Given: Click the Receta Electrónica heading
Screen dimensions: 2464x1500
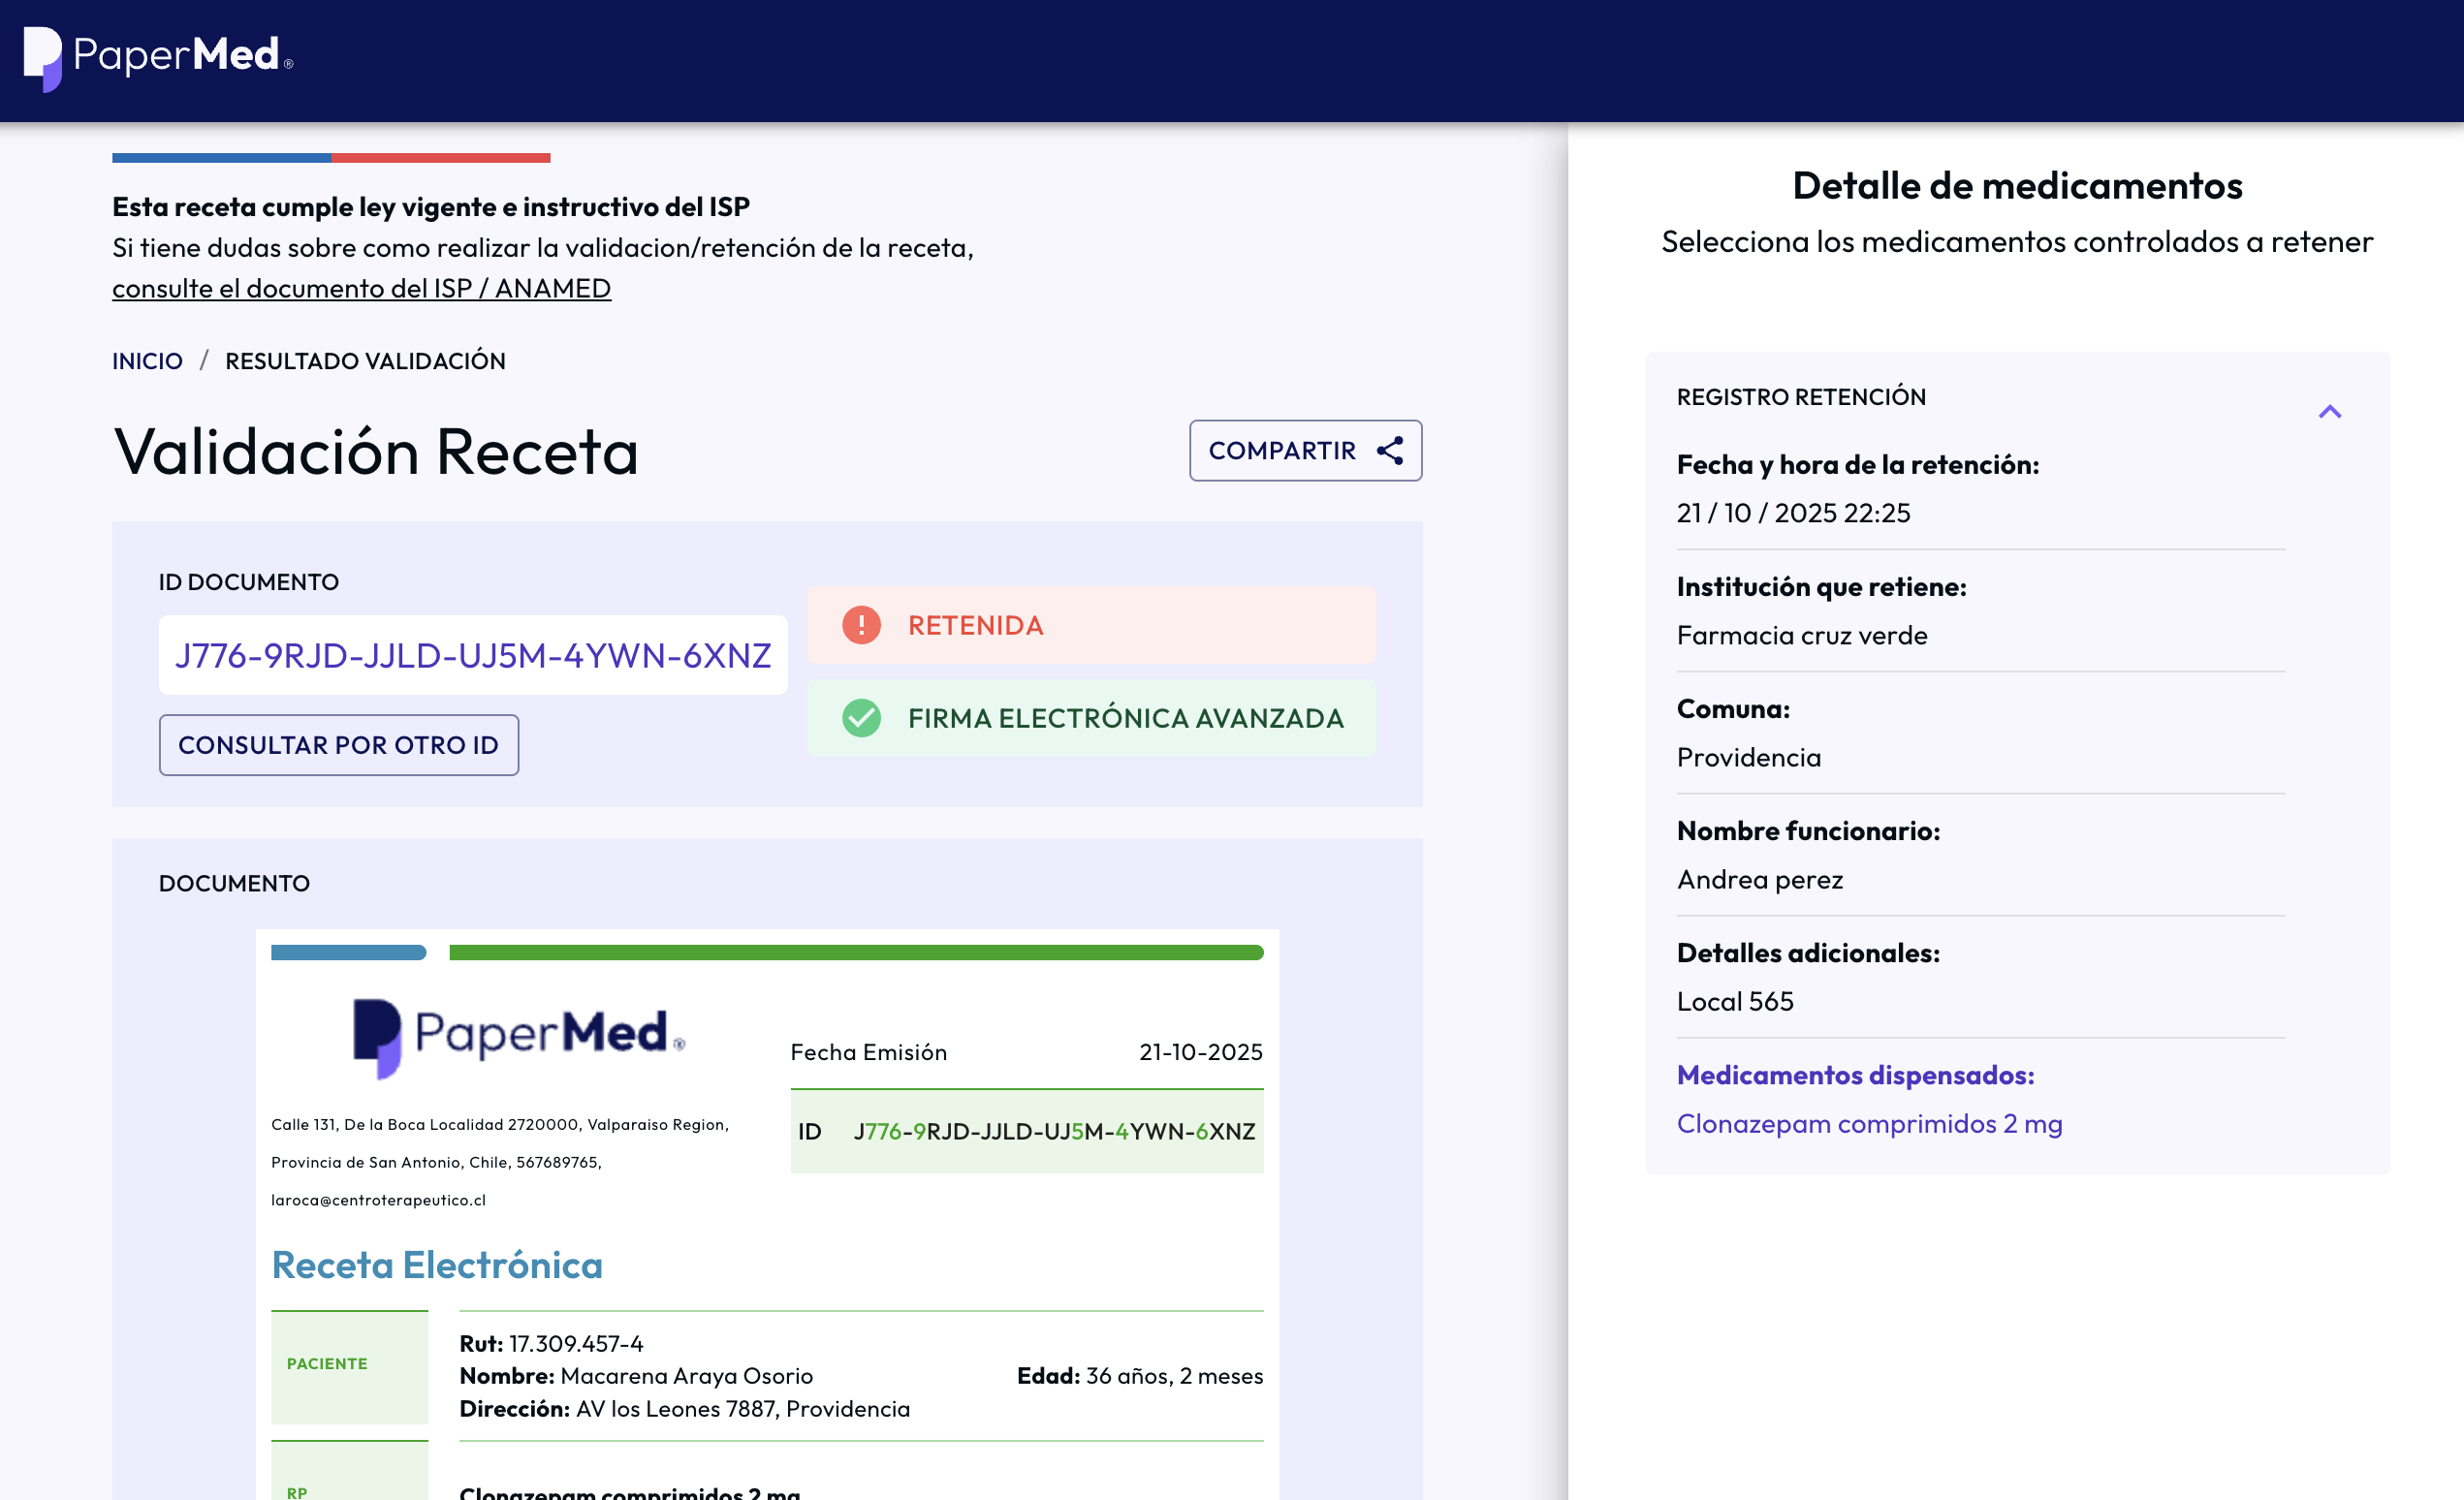Looking at the screenshot, I should [437, 1266].
